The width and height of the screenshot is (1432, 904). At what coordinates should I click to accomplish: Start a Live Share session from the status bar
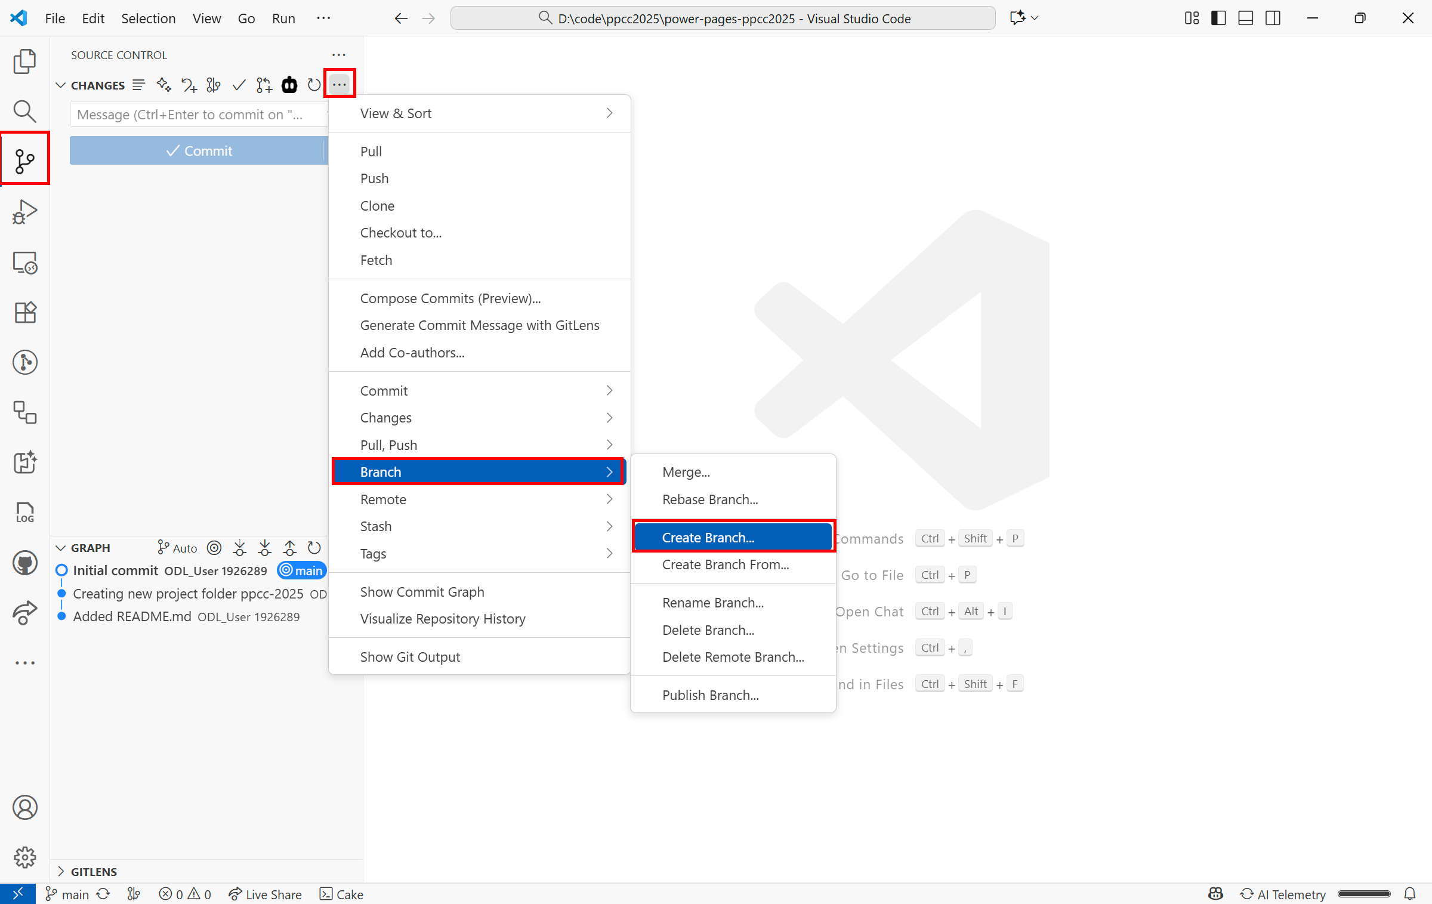[266, 894]
